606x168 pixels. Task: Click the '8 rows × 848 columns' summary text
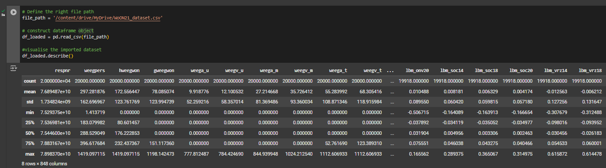[44, 164]
